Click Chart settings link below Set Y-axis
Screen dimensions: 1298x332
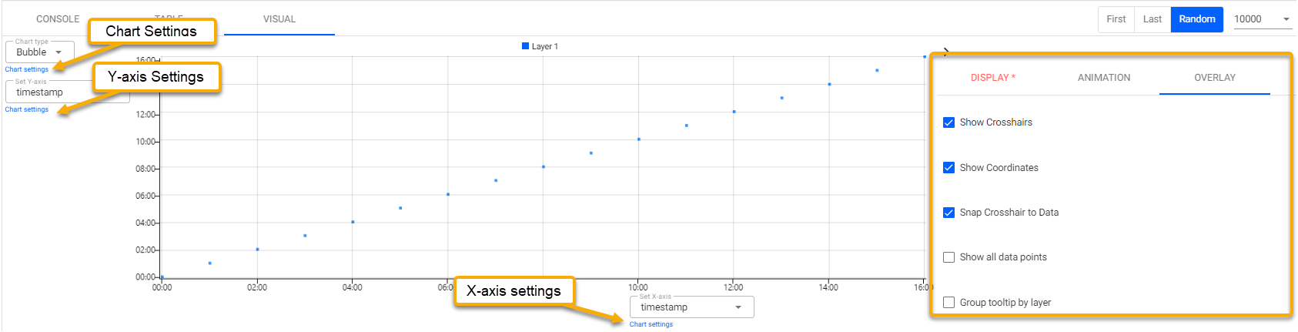pyautogui.click(x=27, y=109)
